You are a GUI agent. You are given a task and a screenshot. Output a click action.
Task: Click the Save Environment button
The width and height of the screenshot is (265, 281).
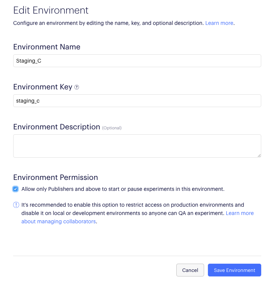pos(234,270)
